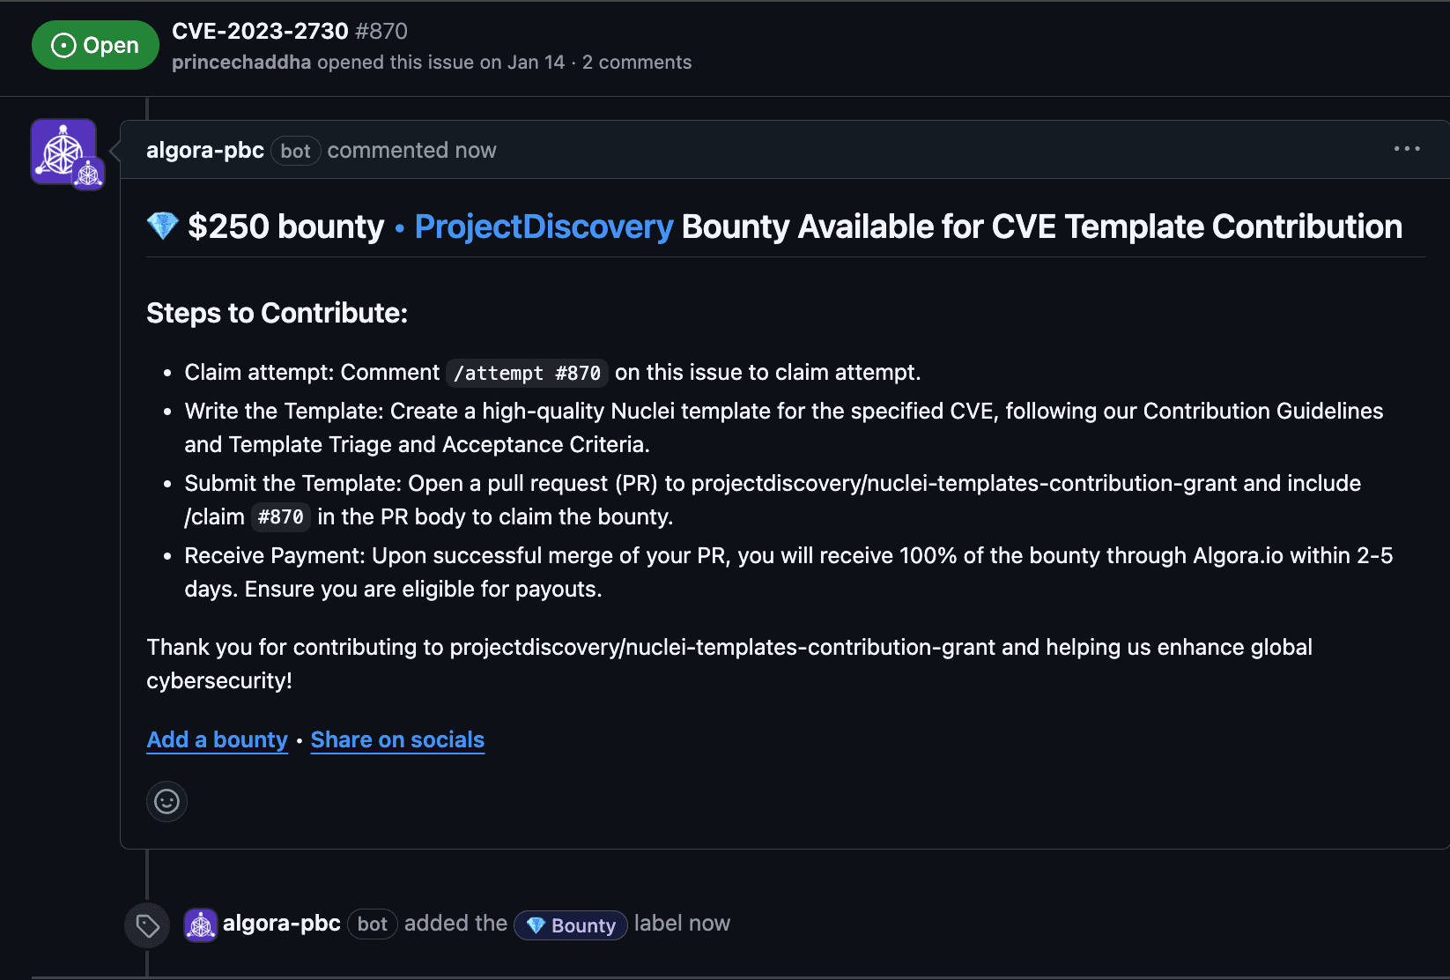This screenshot has height=980, width=1450.
Task: Click the Share on socials link
Action: [397, 739]
